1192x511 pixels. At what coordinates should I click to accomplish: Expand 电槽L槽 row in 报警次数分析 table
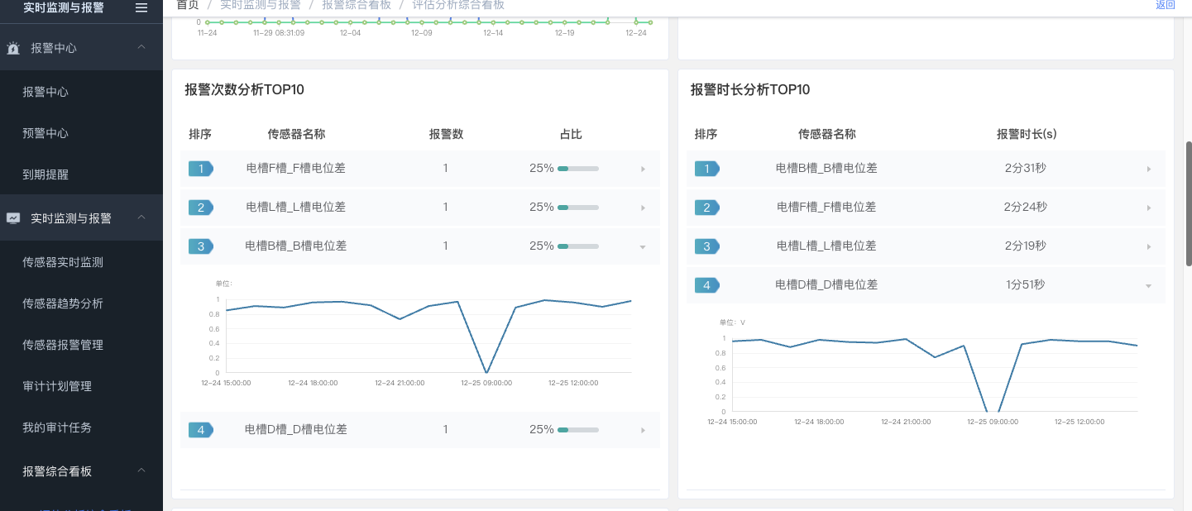[x=643, y=208]
